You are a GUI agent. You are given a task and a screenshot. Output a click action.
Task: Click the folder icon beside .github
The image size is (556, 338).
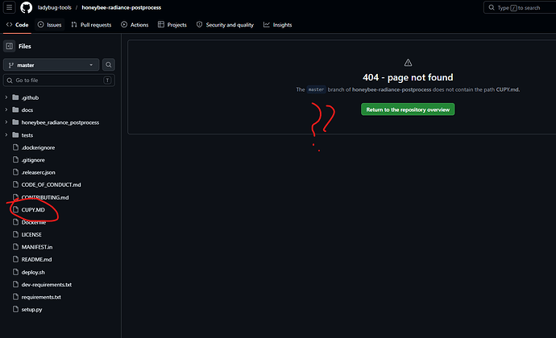coord(15,97)
